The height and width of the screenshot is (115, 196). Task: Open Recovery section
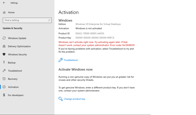tap(13, 79)
